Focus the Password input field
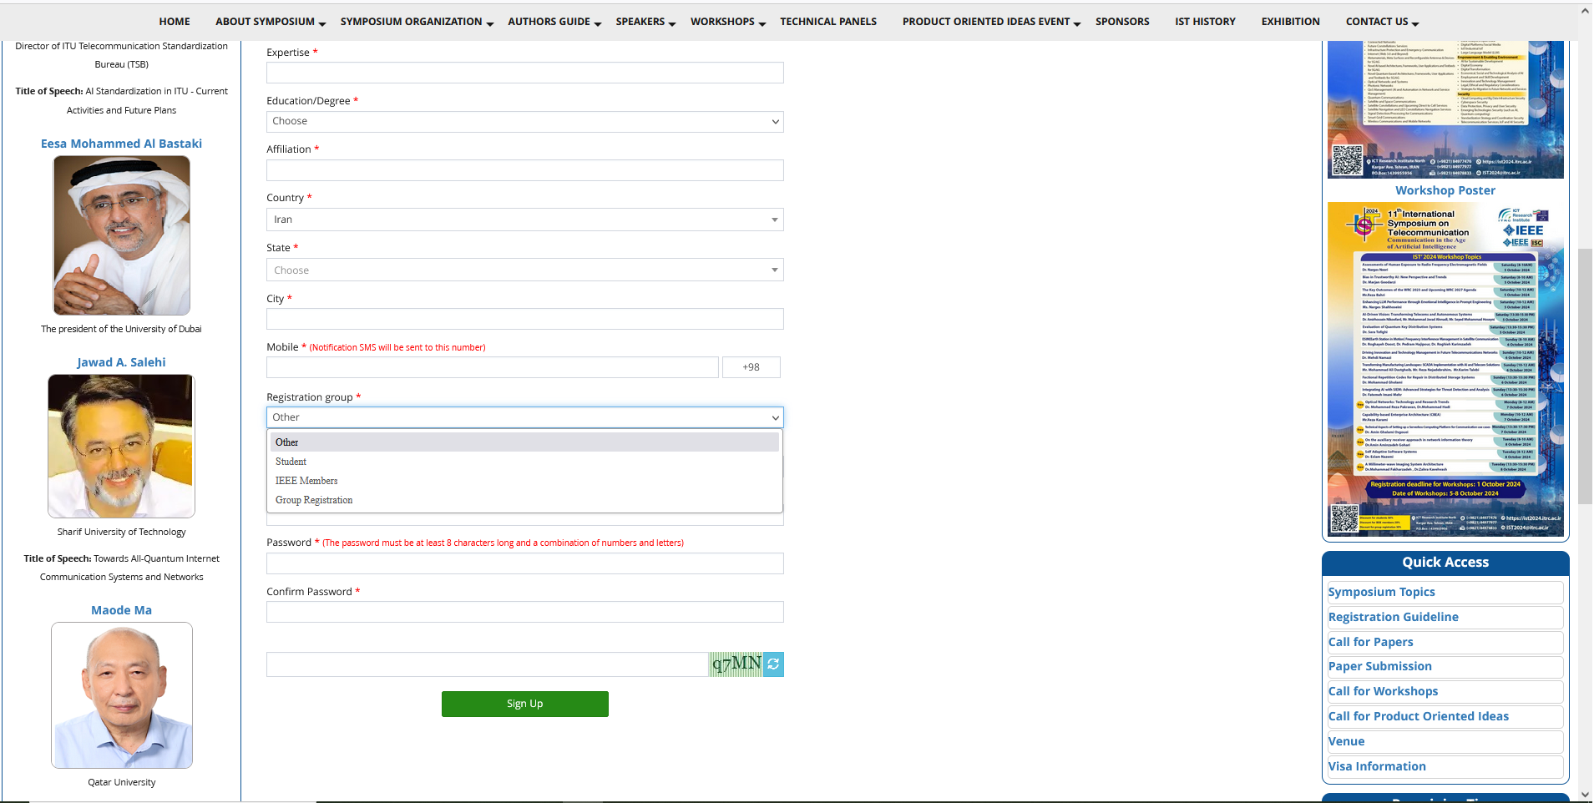 click(525, 563)
